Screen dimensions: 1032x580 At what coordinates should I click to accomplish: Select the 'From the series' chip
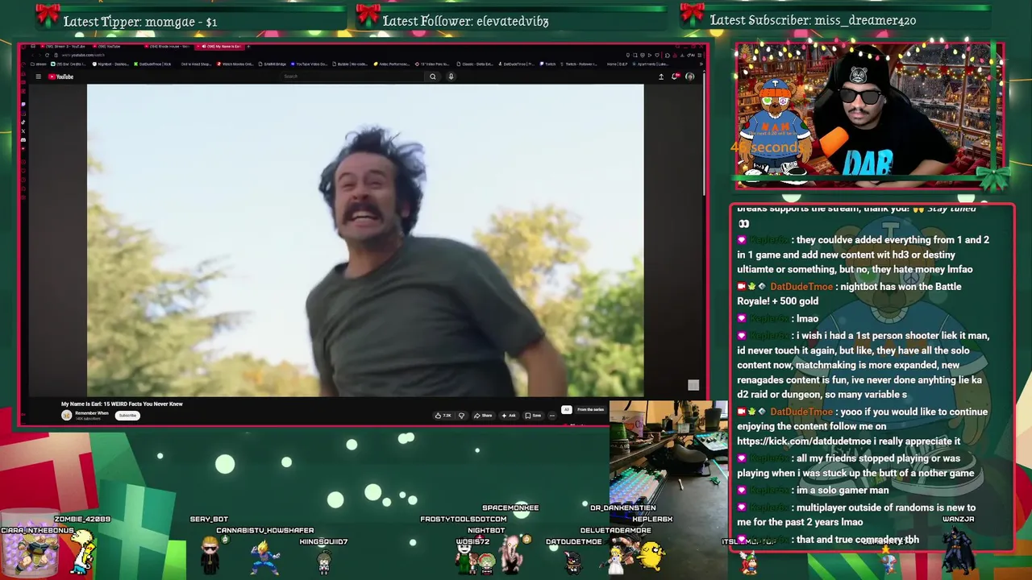[591, 410]
